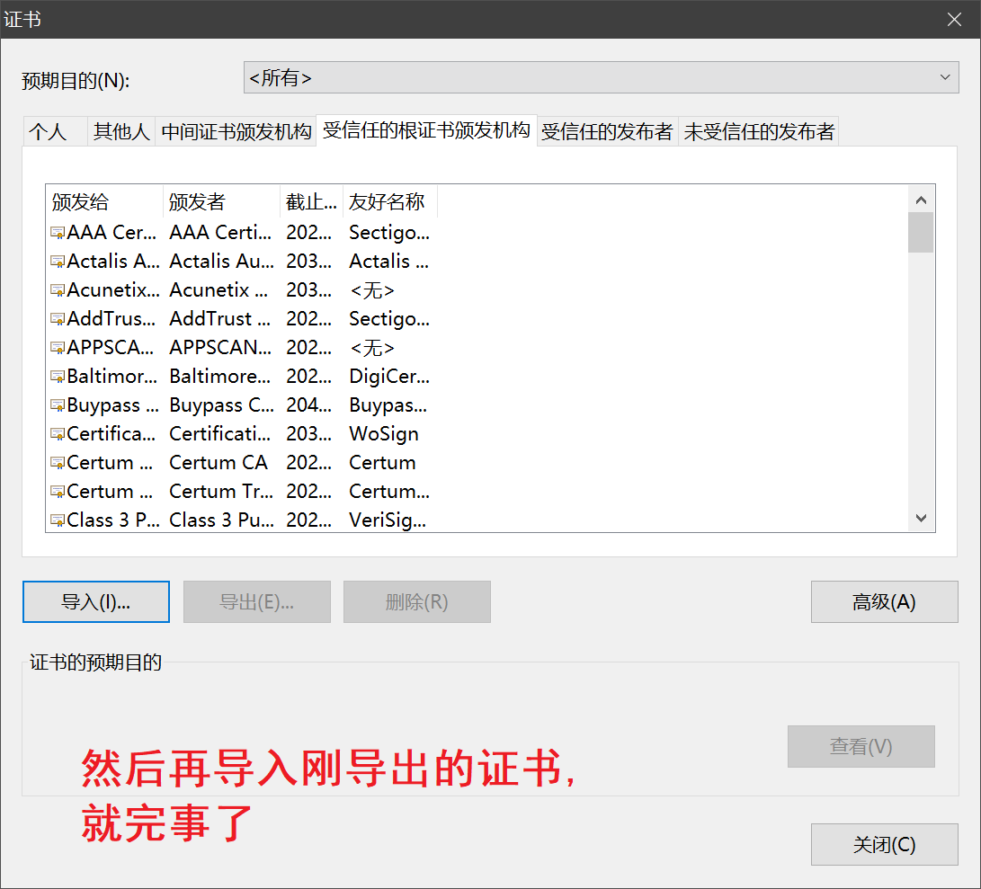Click the Acunetix certificate row icon
The image size is (981, 889).
[x=58, y=290]
